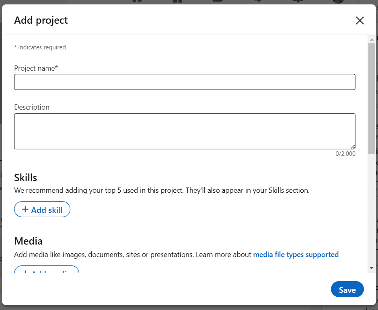Click the plus icon in Add skill
The width and height of the screenshot is (378, 310).
[25, 209]
